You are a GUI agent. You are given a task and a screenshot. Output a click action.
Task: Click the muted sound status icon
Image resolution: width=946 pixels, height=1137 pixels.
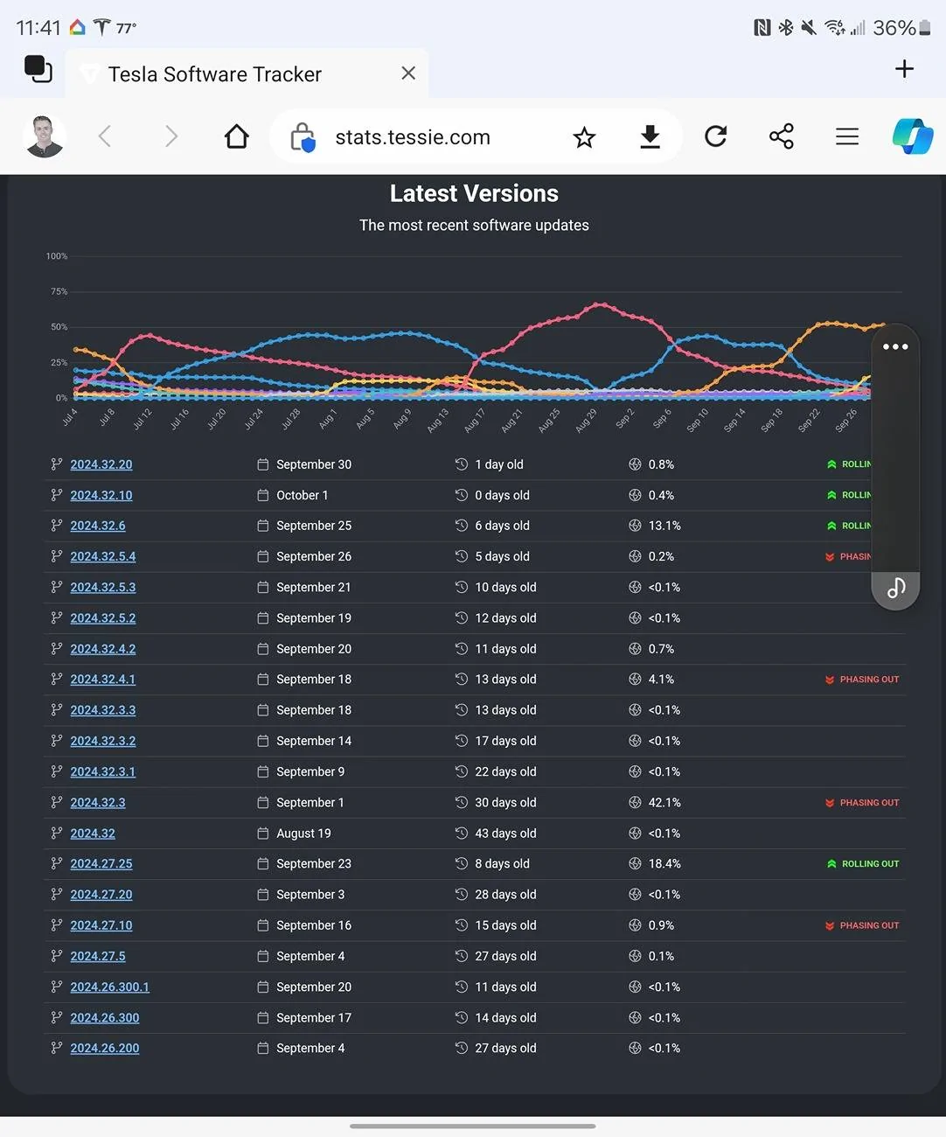click(809, 27)
